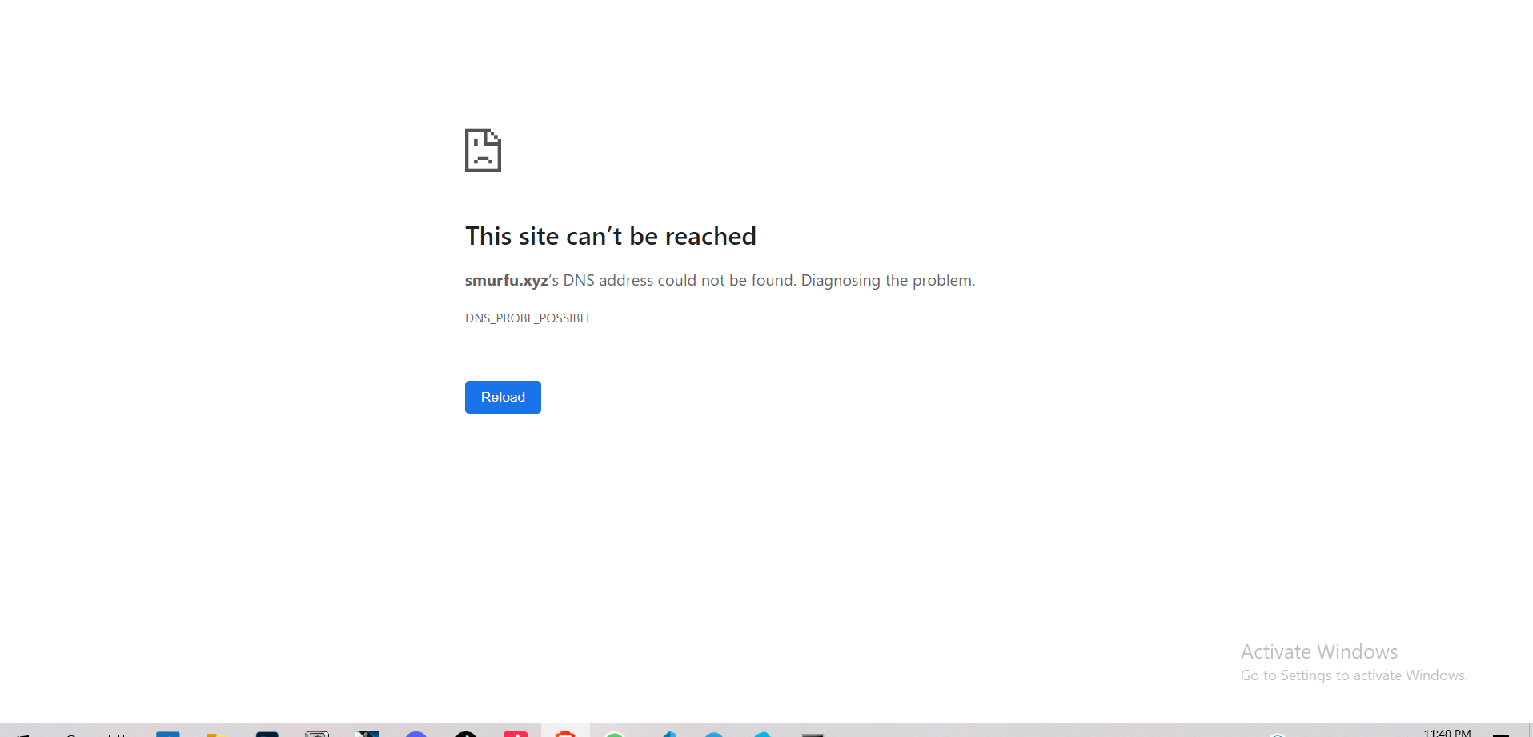Click the sad page error icon
Screen dimensions: 1533x737
click(483, 150)
